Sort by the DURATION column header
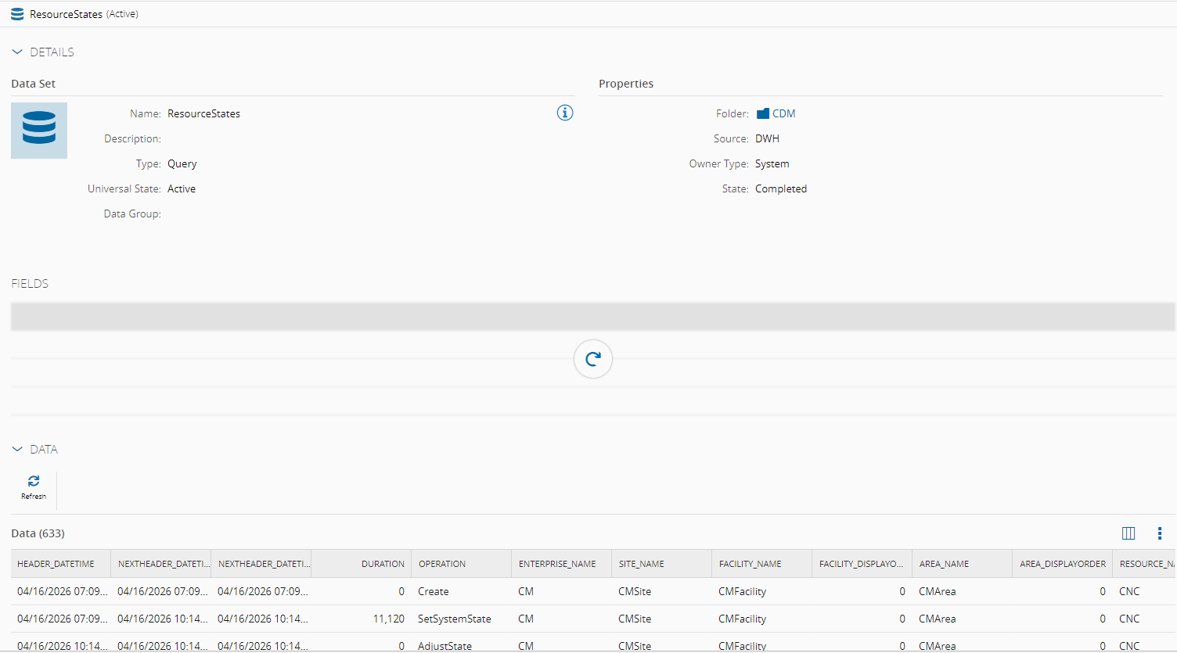1177x653 pixels. tap(383, 564)
